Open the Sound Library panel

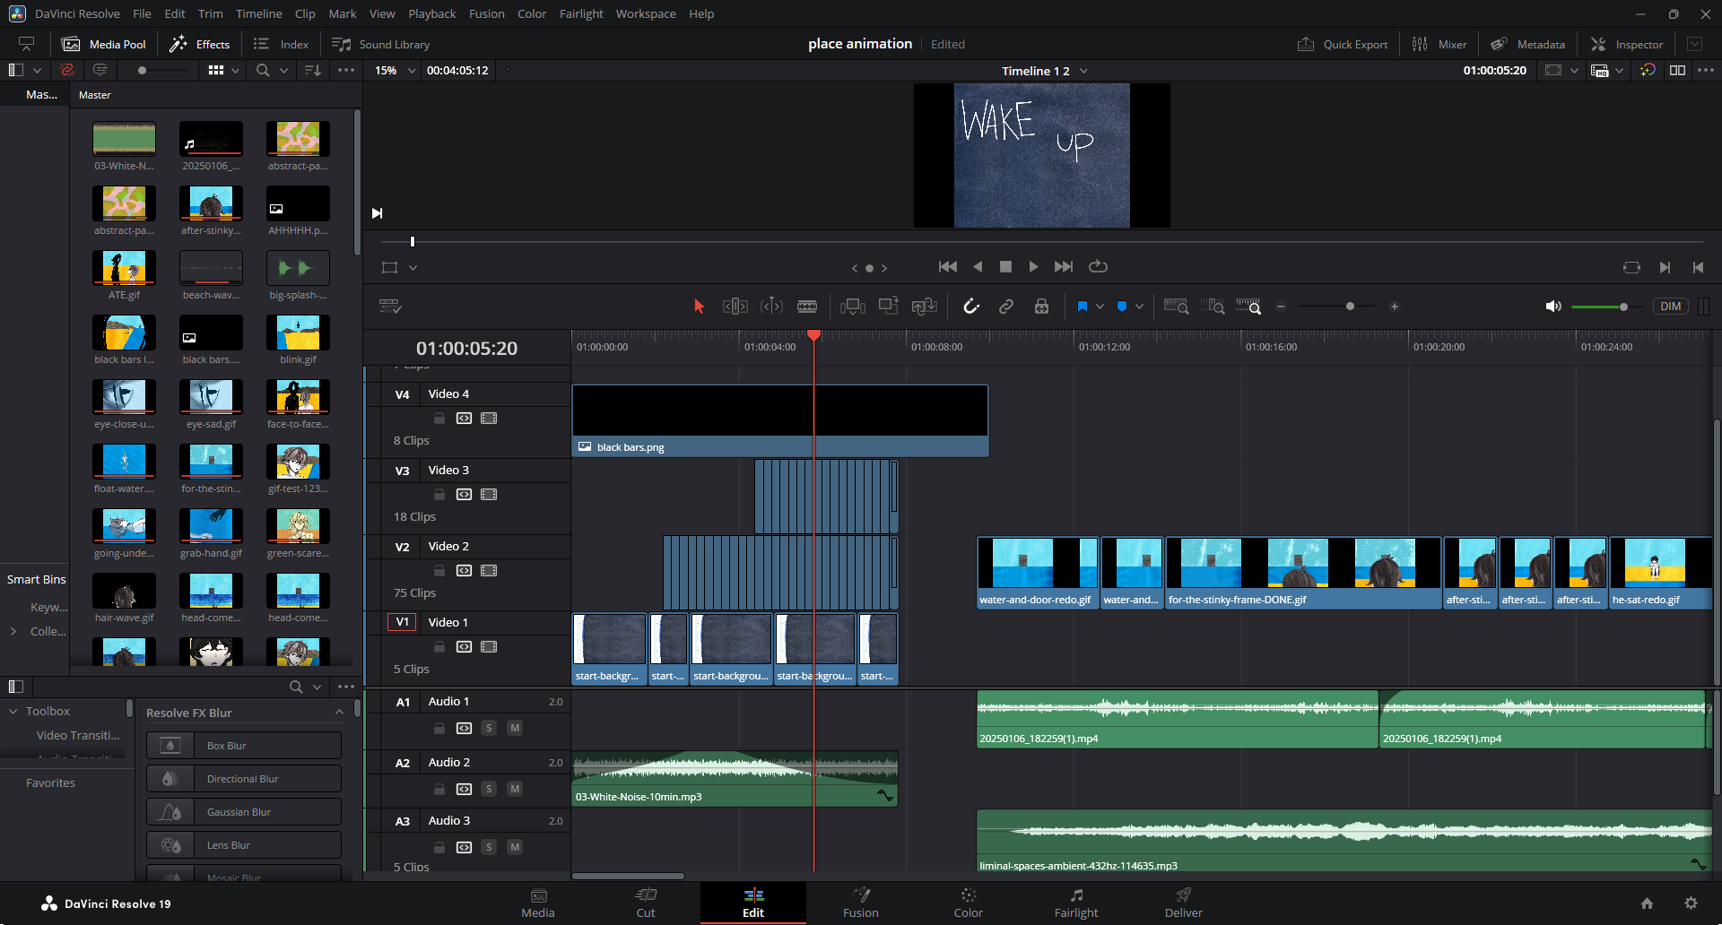(x=381, y=44)
